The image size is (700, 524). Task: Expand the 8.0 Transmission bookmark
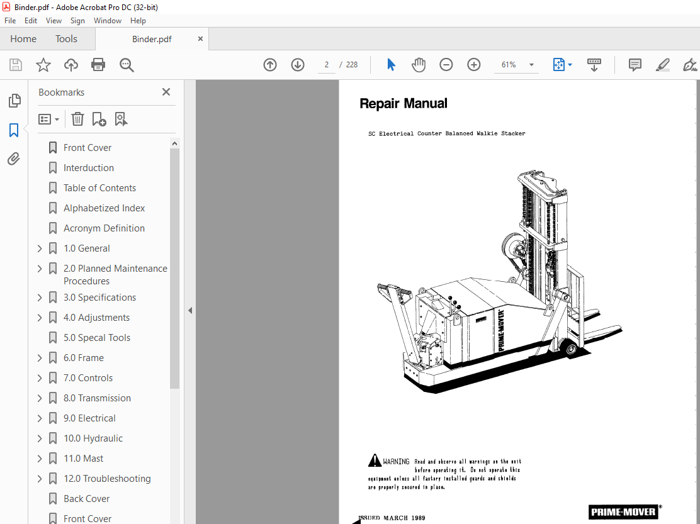pos(40,398)
